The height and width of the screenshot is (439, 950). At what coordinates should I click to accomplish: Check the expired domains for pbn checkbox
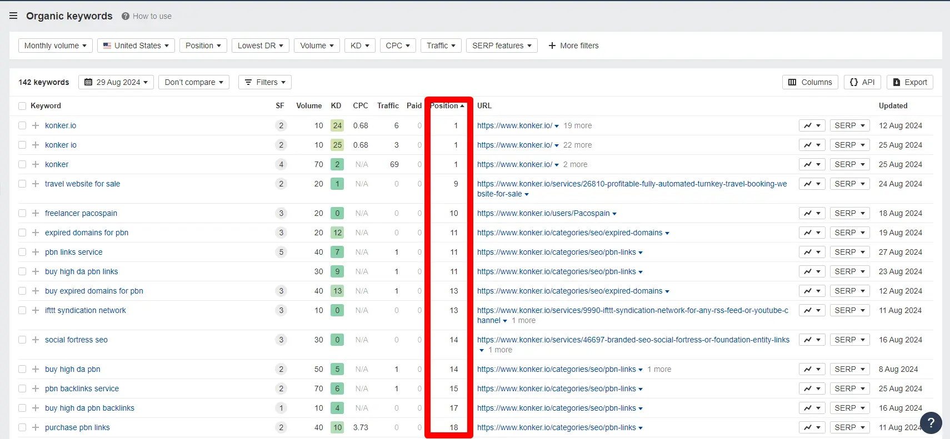[22, 233]
